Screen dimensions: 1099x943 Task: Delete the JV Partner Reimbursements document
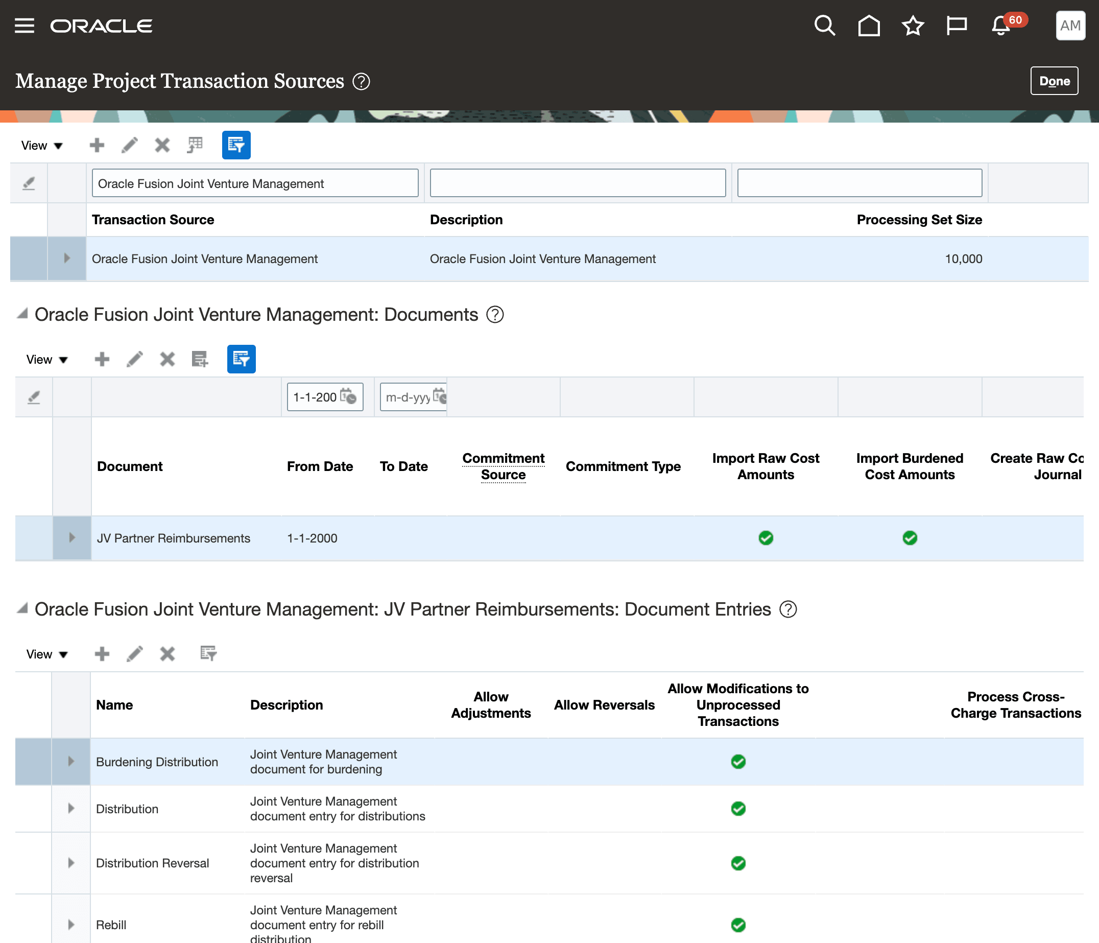167,359
